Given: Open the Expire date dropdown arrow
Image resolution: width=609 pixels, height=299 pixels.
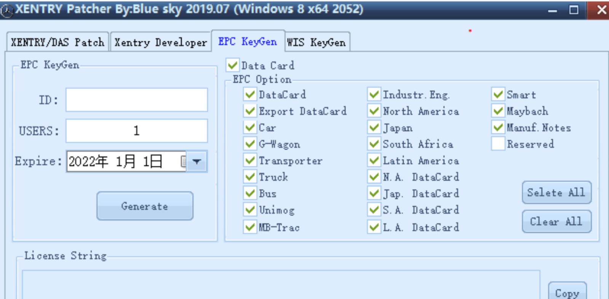Looking at the screenshot, I should pos(196,161).
